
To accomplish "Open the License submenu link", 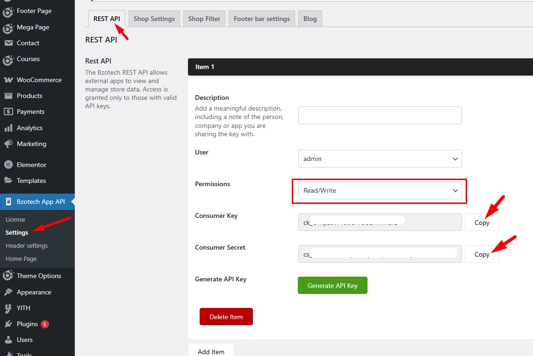I will 15,220.
